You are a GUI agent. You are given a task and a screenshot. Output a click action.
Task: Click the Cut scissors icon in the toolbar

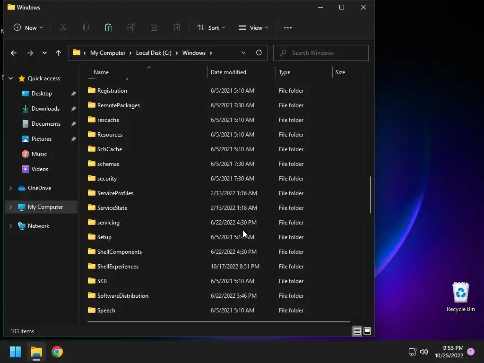point(63,27)
